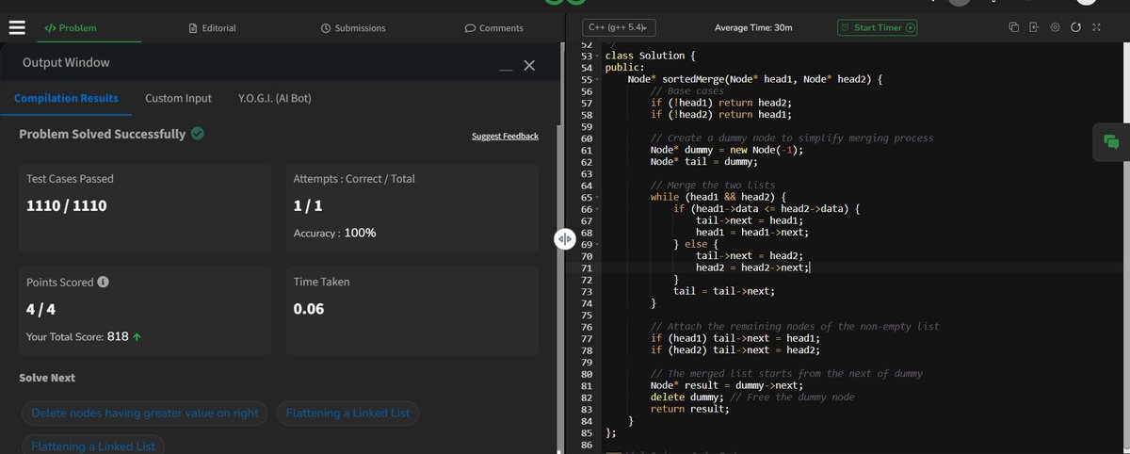Click the Points Scored info icon

coord(103,282)
